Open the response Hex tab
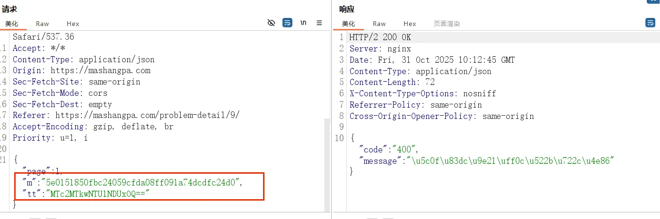The image size is (660, 219). pos(410,24)
